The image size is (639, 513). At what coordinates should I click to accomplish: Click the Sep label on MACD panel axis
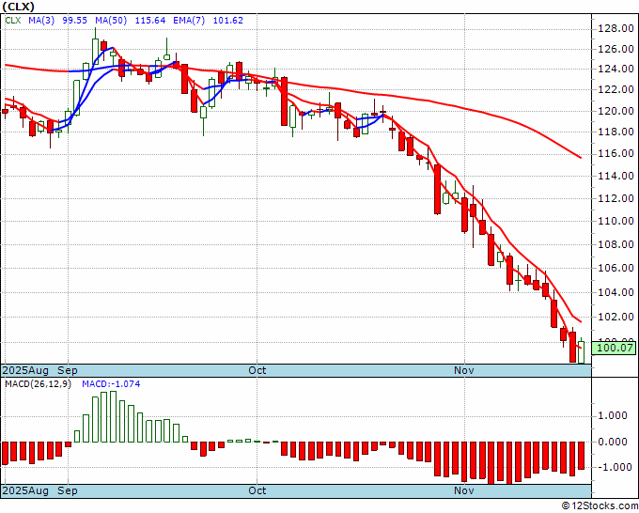(68, 490)
